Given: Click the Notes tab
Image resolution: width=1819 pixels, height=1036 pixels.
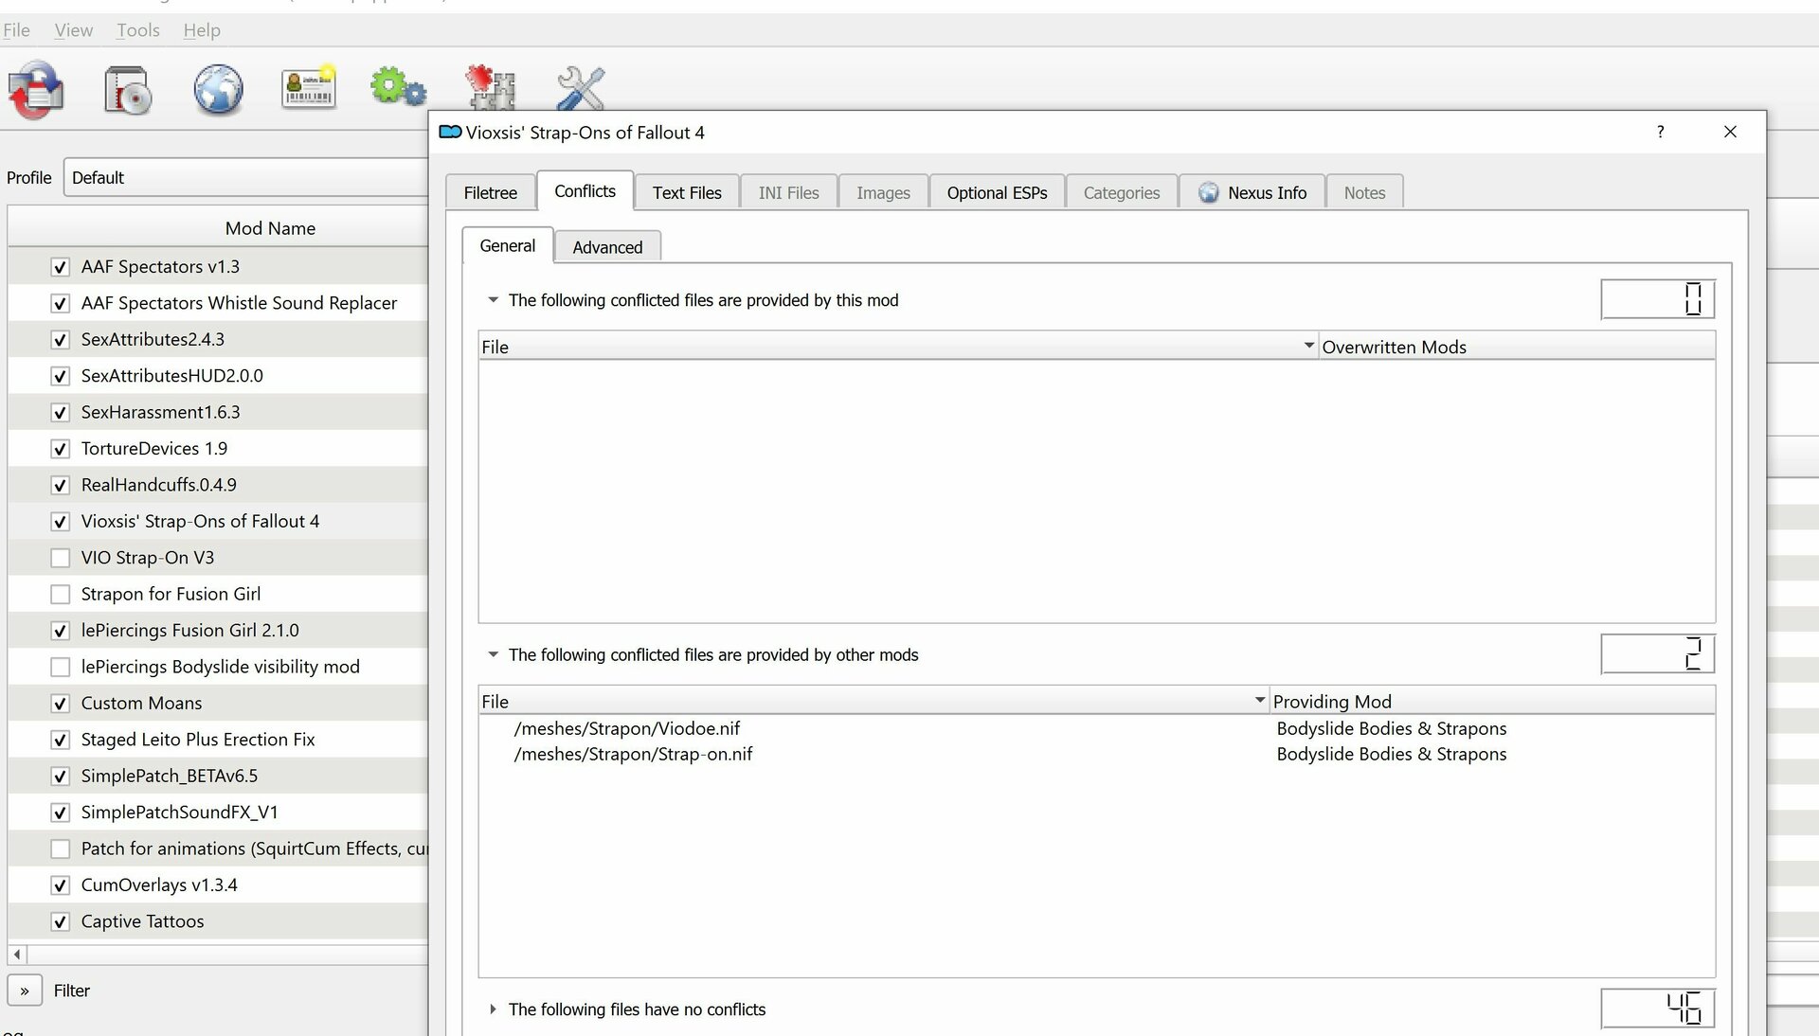Looking at the screenshot, I should pos(1364,192).
